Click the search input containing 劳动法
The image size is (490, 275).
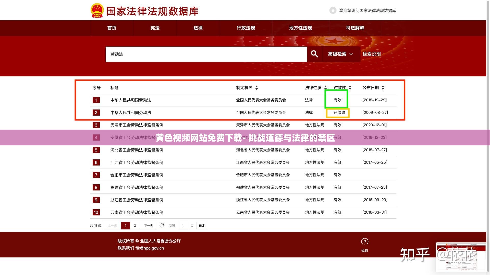coord(204,54)
